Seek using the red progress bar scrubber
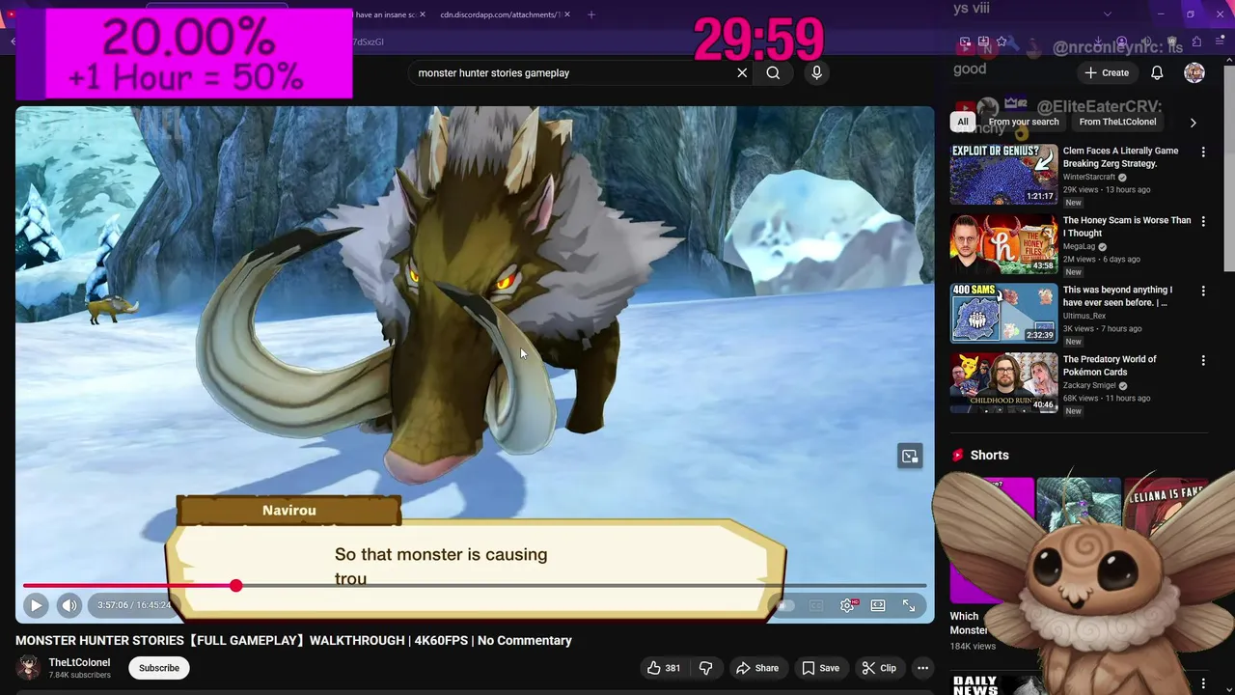 [x=235, y=586]
